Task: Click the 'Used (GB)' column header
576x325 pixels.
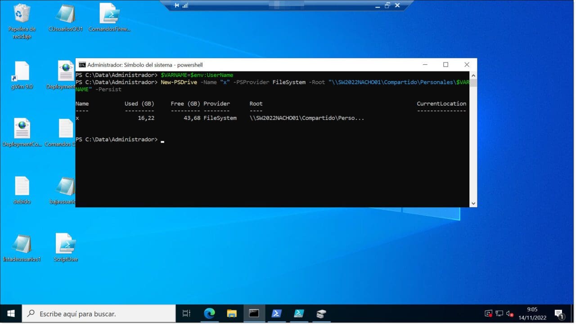Action: coord(139,104)
